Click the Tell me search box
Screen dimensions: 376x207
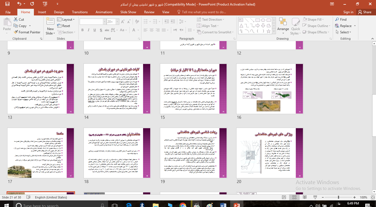coord(202,12)
